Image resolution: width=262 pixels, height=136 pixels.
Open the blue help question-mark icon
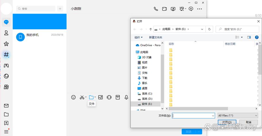click(x=257, y=37)
